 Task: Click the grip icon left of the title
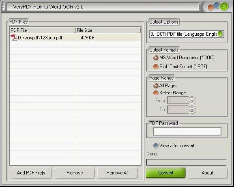tap(3, 7)
